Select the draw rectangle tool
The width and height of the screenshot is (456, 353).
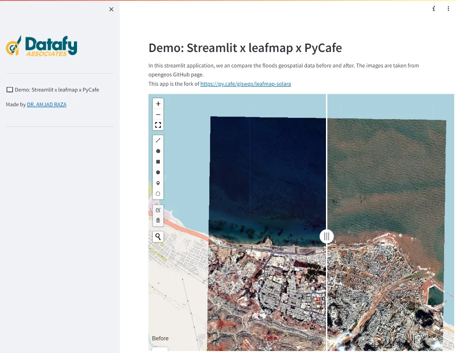pos(158,162)
